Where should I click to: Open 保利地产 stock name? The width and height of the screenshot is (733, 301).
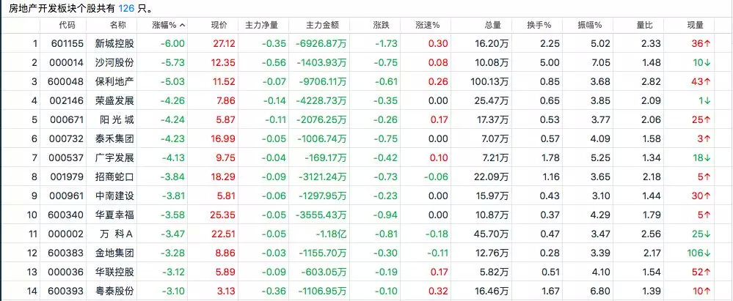(116, 81)
